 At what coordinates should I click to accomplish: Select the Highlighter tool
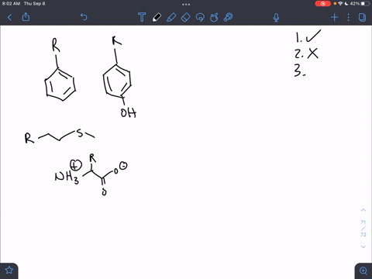coord(171,17)
